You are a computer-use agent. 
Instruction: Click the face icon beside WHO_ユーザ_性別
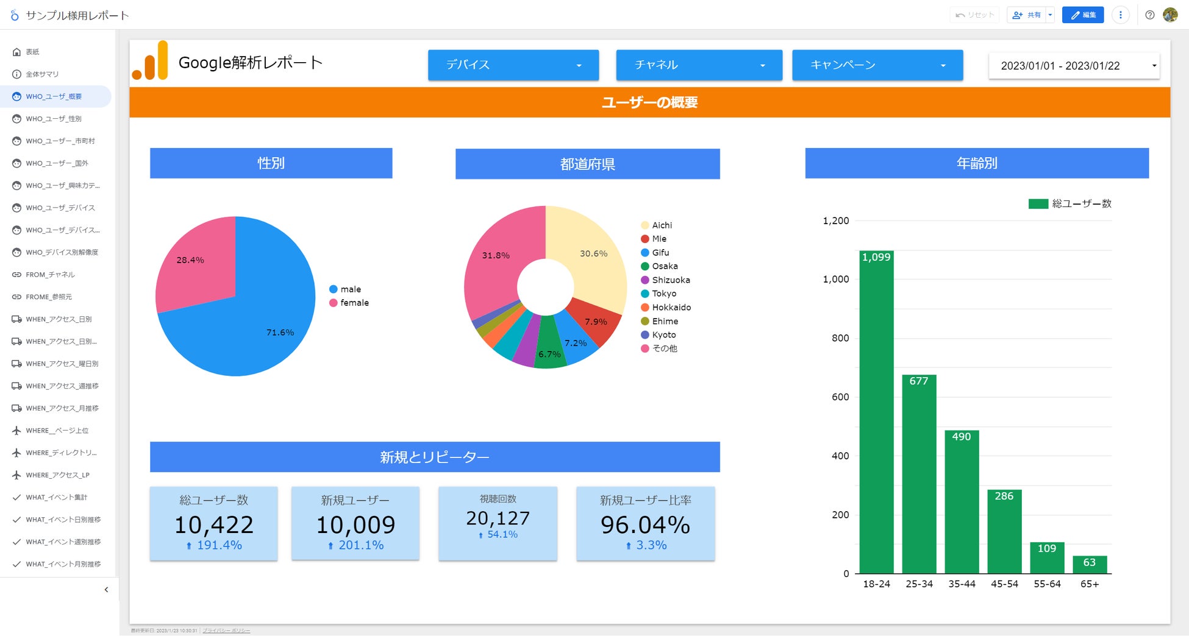[17, 119]
